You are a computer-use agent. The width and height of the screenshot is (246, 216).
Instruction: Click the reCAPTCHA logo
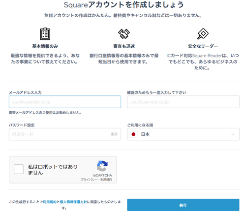[102, 166]
